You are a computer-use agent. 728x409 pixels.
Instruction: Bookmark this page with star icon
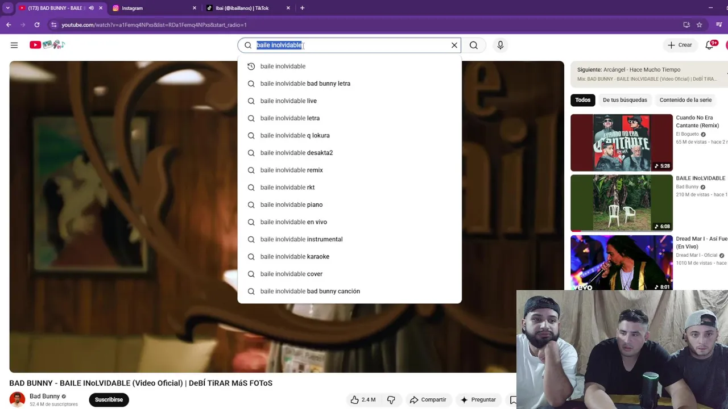point(700,25)
